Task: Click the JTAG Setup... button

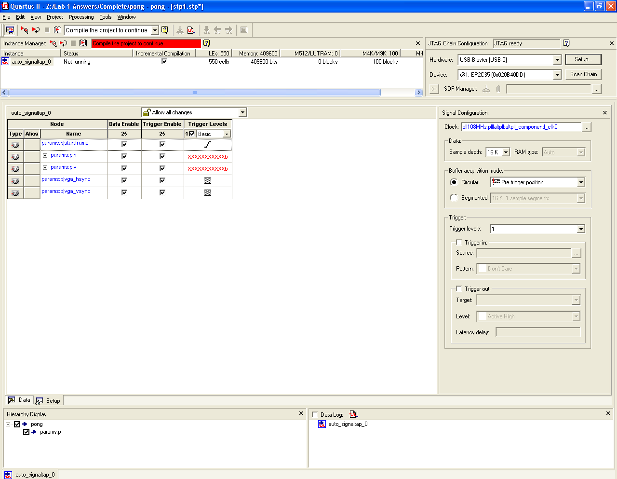Action: pyautogui.click(x=583, y=59)
